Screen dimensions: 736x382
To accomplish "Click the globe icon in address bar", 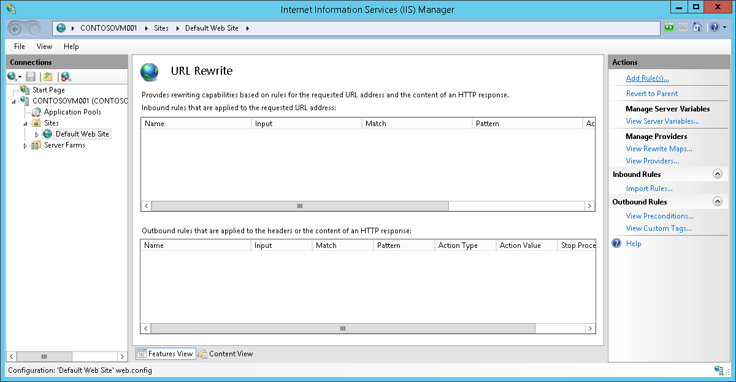I will point(61,28).
